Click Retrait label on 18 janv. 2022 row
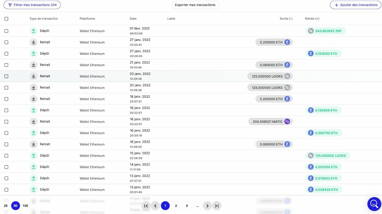Image resolution: width=382 pixels, height=214 pixels. click(45, 99)
